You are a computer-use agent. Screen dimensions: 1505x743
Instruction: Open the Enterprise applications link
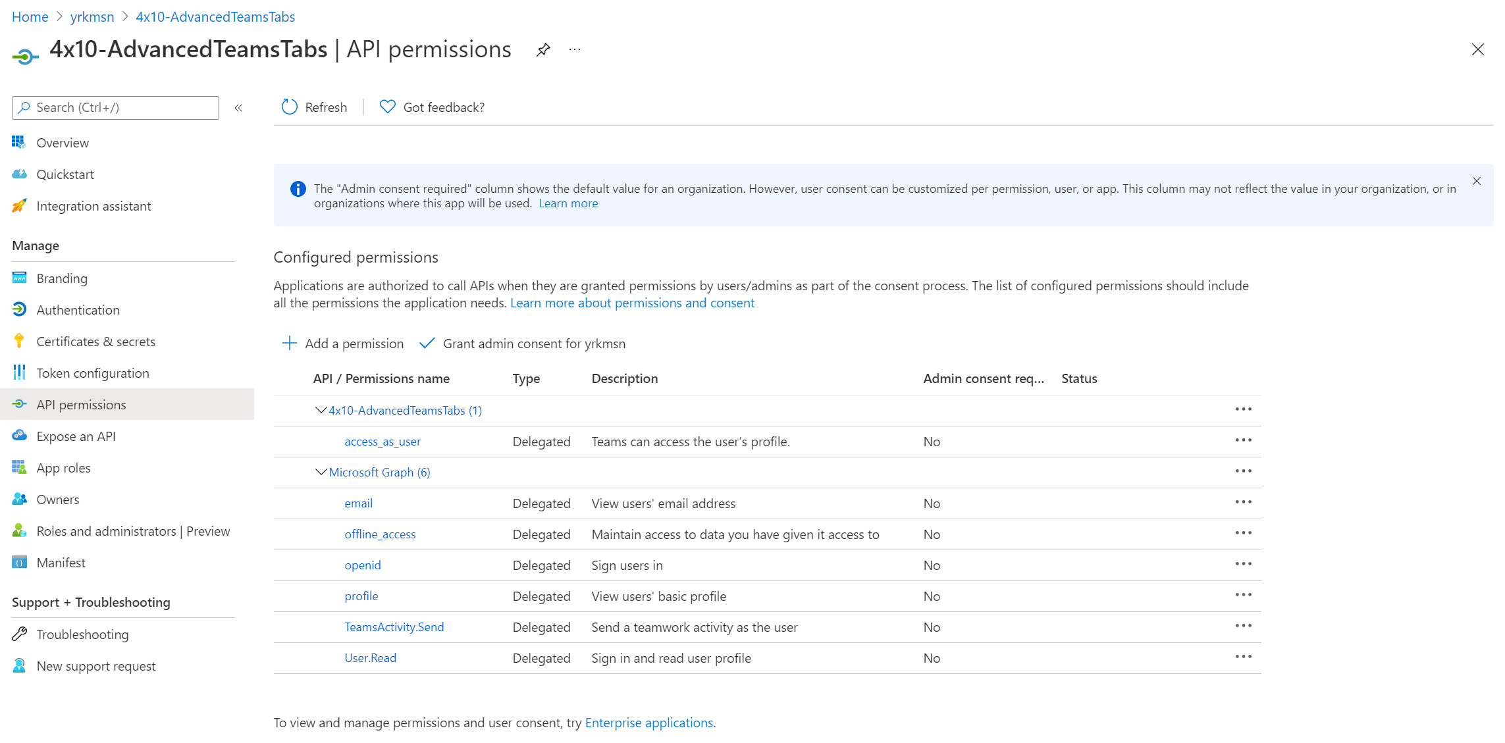tap(648, 723)
